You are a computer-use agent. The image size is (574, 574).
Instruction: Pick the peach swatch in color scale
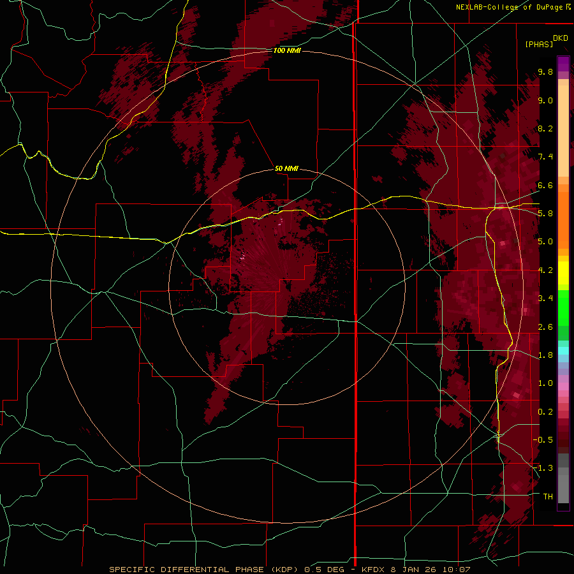pyautogui.click(x=563, y=131)
